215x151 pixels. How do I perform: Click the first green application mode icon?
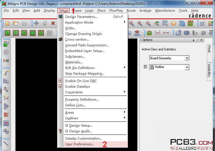[7, 33]
